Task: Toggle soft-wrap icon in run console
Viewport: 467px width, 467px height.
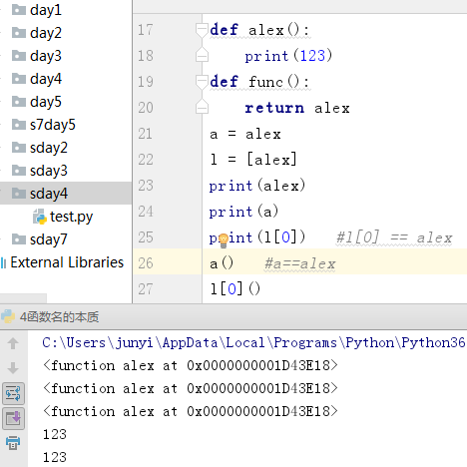Action: click(x=13, y=393)
